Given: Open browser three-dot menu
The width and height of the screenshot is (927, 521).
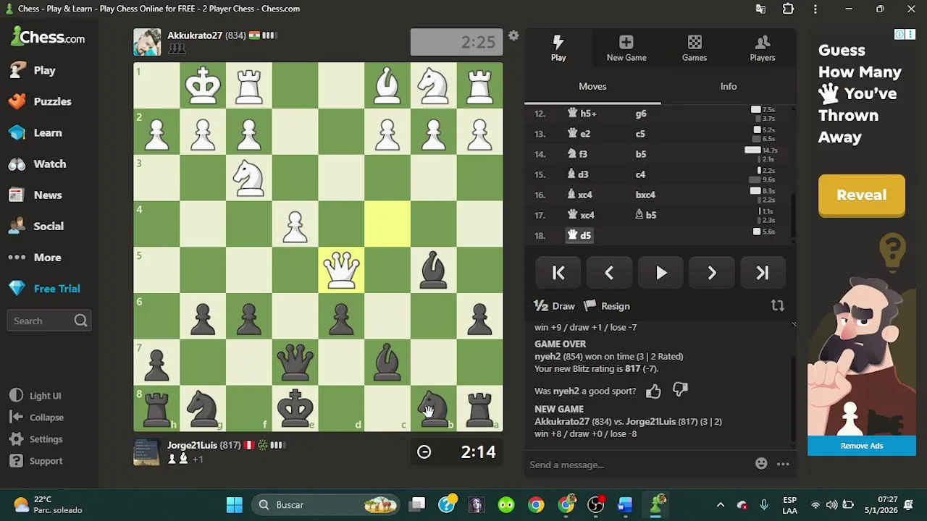Looking at the screenshot, I should (x=815, y=9).
